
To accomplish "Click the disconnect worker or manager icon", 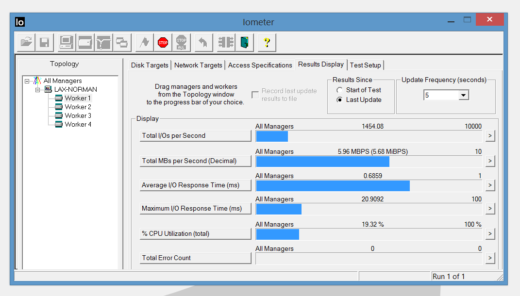I will click(x=226, y=42).
